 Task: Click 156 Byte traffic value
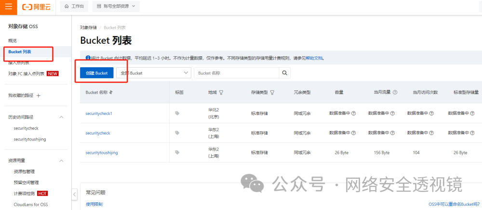pyautogui.click(x=381, y=153)
